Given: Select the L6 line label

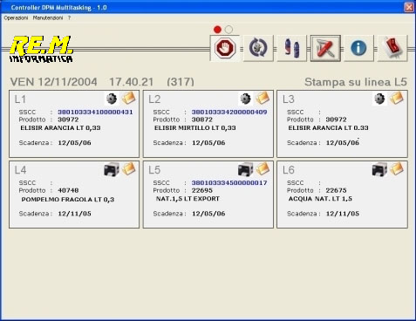Looking at the screenshot, I should pos(289,170).
